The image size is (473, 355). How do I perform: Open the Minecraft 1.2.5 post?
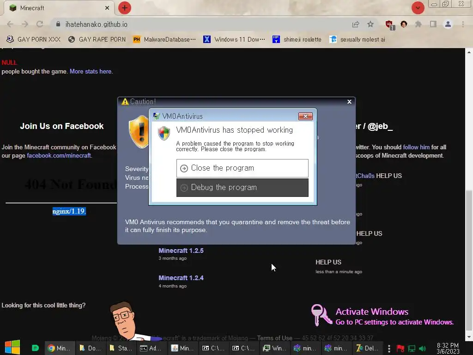181,251
